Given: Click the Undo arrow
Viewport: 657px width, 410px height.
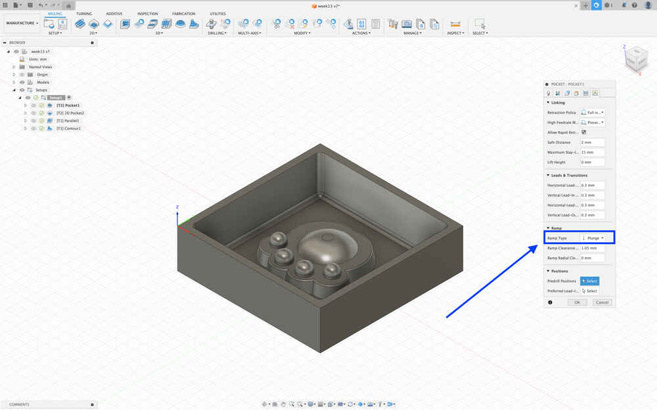Looking at the screenshot, I should 41,5.
